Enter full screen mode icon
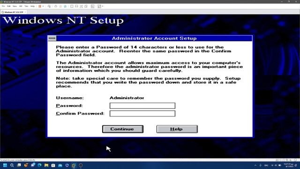 [x=81, y=6]
